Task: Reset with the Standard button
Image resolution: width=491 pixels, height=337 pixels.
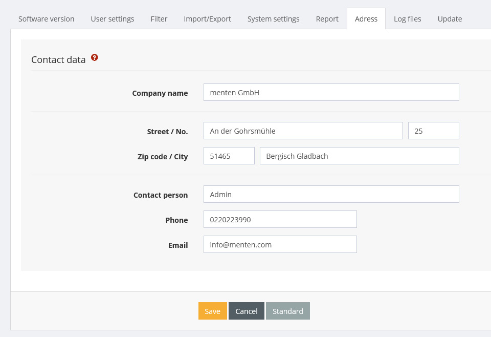Action: click(287, 311)
